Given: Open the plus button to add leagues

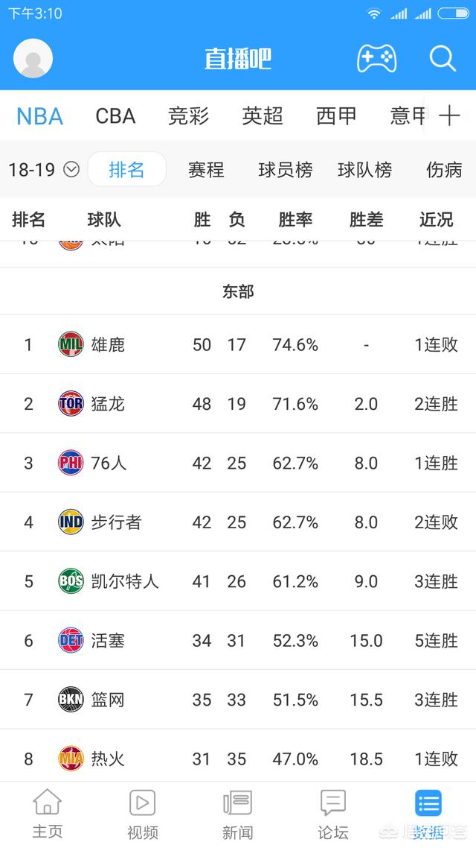Looking at the screenshot, I should 449,116.
